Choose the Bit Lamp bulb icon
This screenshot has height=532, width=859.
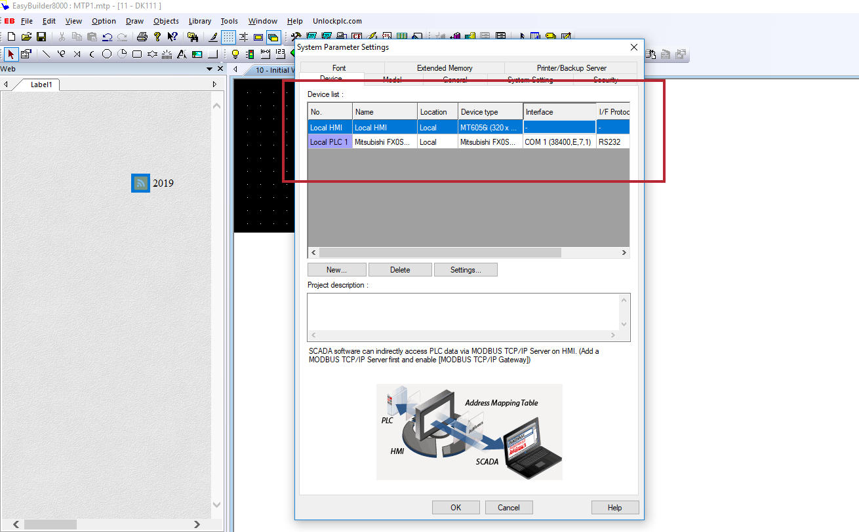[x=235, y=54]
